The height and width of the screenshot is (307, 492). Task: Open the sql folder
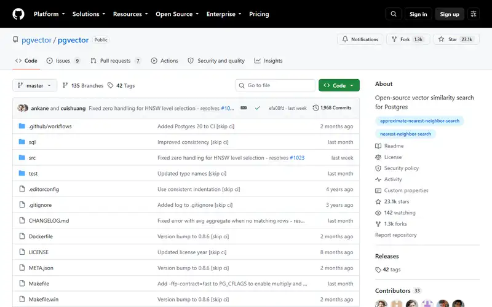33,142
